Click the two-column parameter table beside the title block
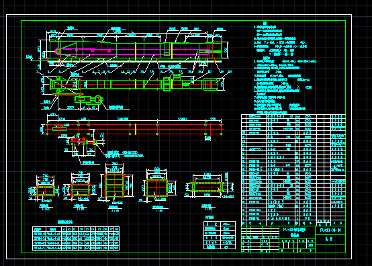Screen dimensions: 372x266 220,235
